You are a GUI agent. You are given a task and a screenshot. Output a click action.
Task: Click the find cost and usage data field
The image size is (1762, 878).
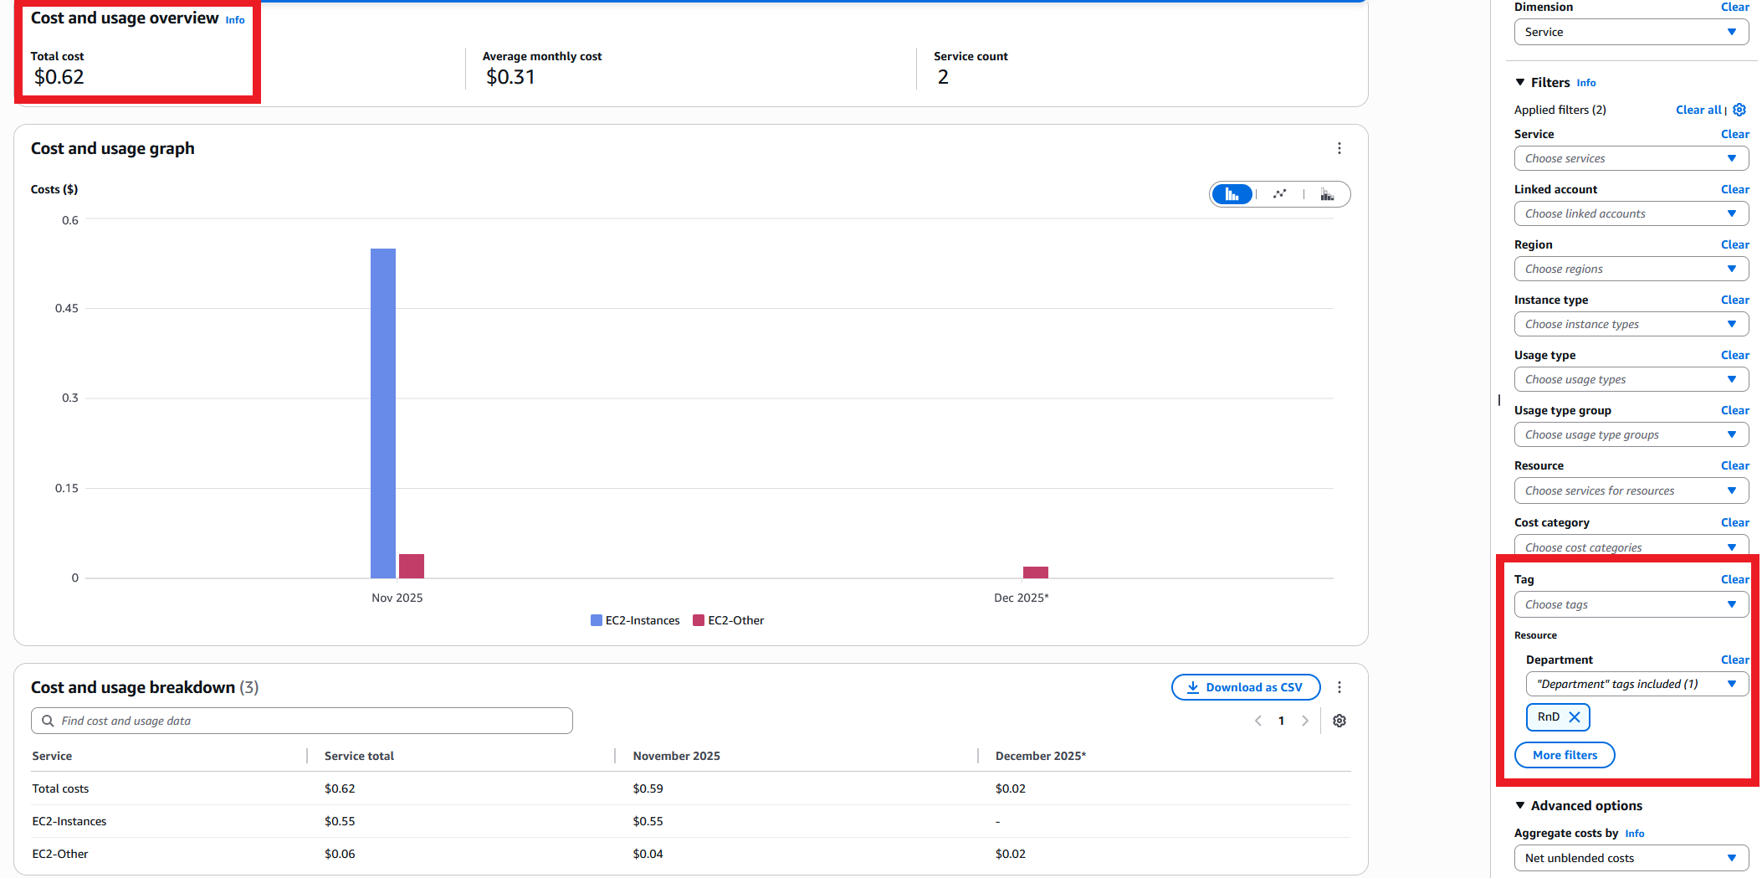[301, 720]
